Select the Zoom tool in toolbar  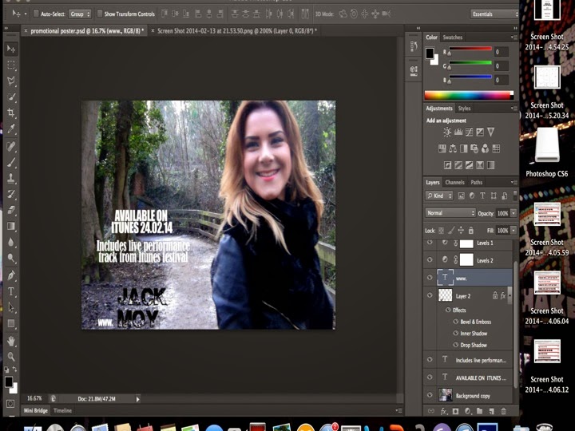[x=11, y=357]
